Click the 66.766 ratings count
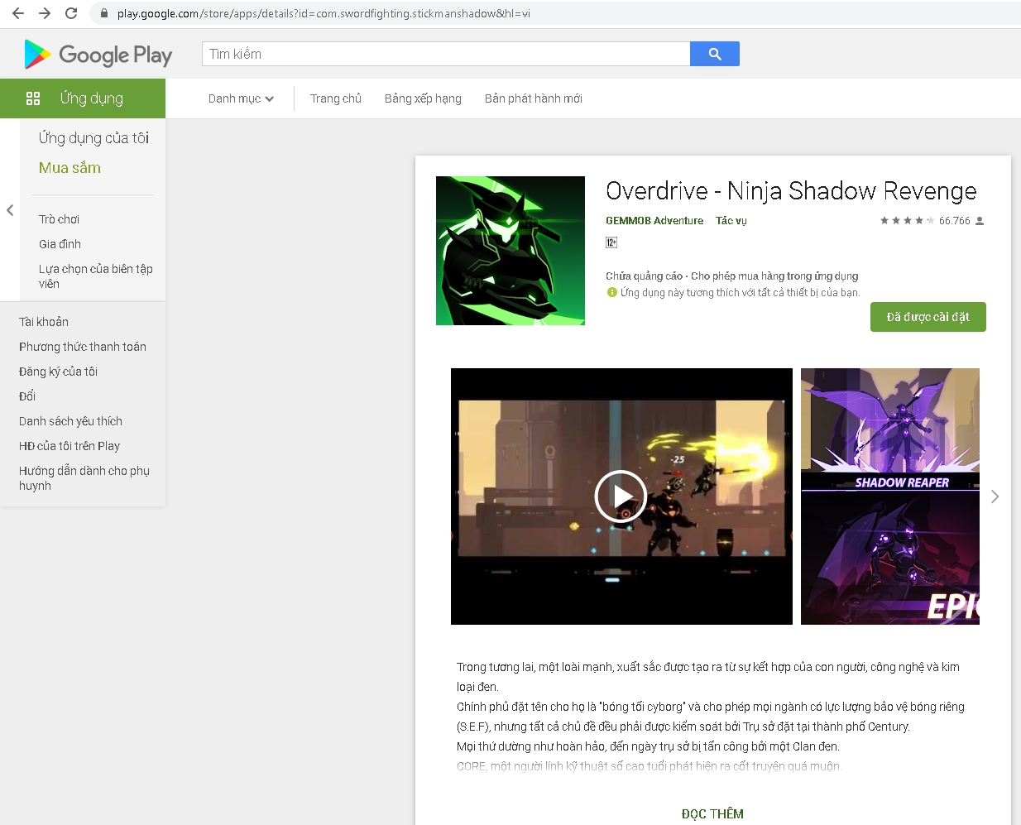The image size is (1021, 825). click(x=955, y=221)
